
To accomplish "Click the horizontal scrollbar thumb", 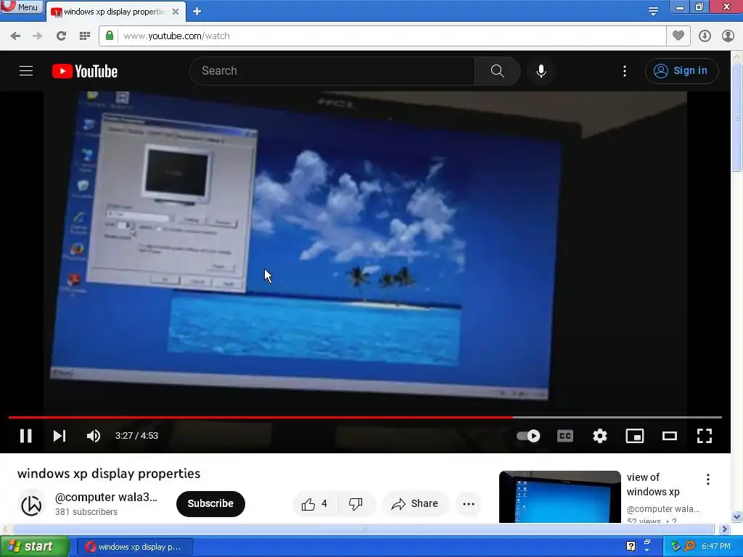I will click(363, 529).
